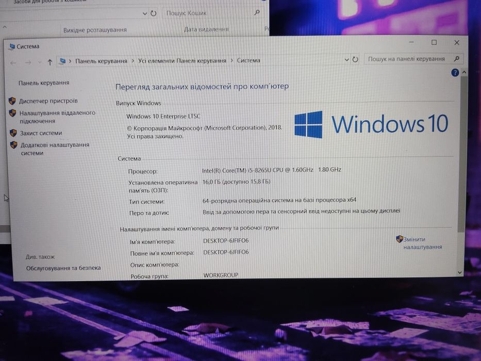Click the magnifier icon in control panel search

(456, 58)
